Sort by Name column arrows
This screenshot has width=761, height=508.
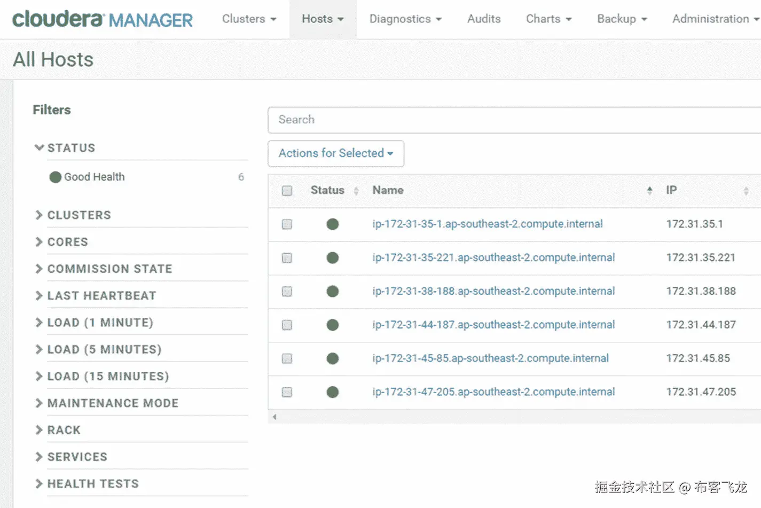649,191
